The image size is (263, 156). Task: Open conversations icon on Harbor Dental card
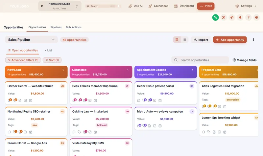pos(10,100)
